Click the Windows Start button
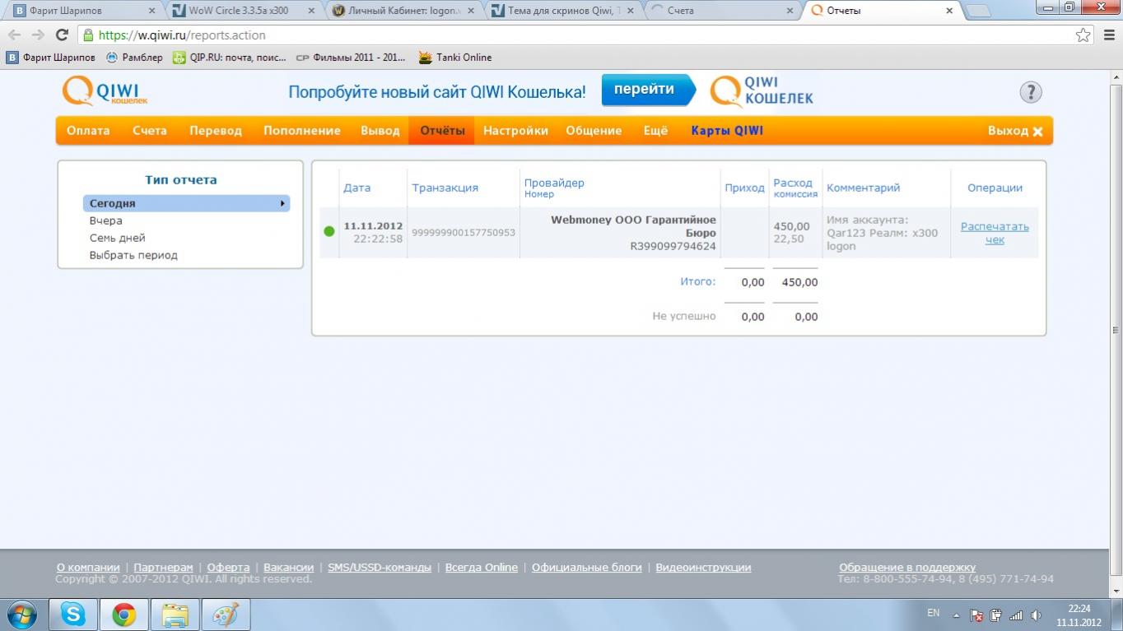1123x631 pixels. click(x=22, y=615)
